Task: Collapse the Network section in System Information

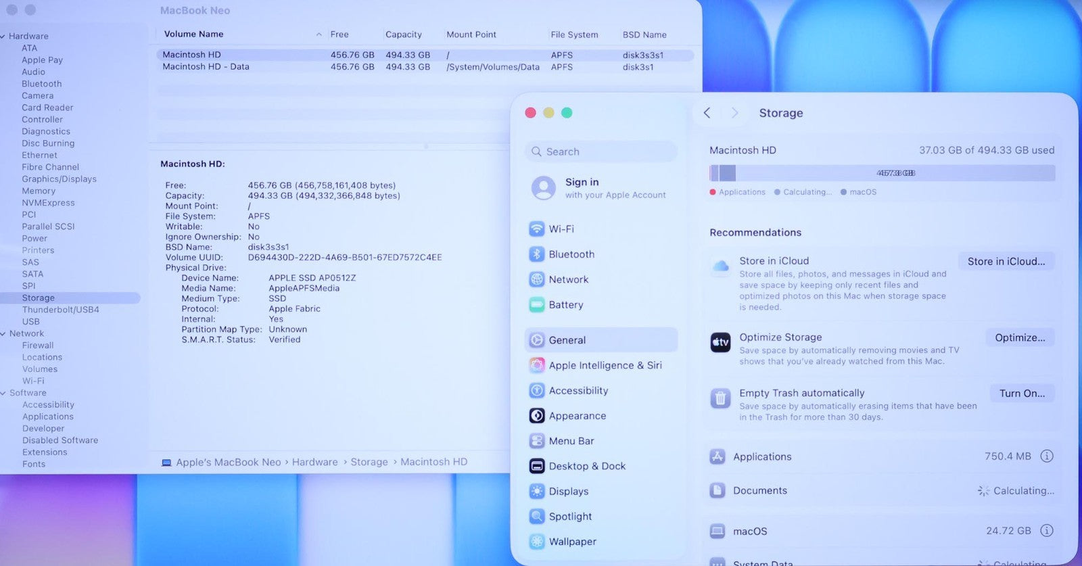Action: [3, 334]
